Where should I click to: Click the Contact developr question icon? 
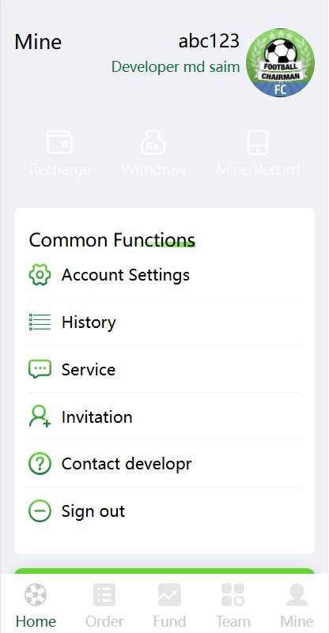tap(40, 464)
